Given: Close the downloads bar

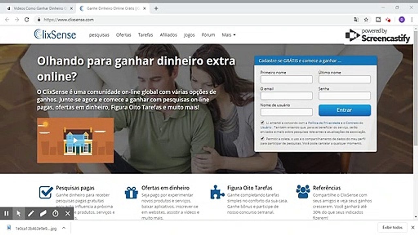Looking at the screenshot, I should (x=413, y=227).
